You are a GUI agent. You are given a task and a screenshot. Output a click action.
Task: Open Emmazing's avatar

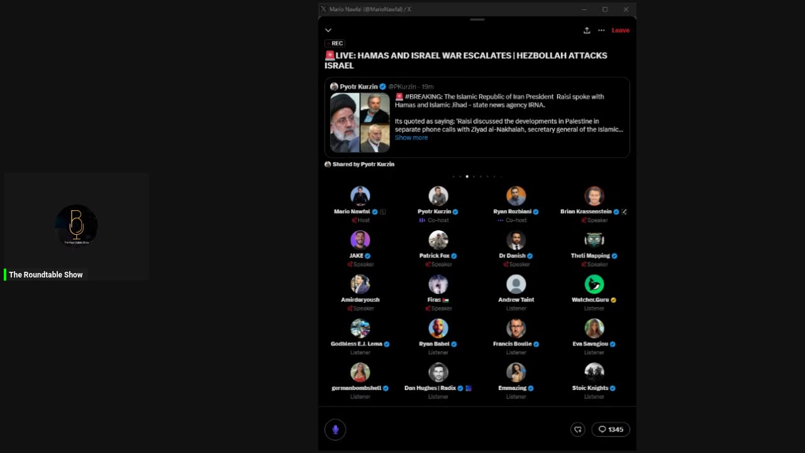click(x=516, y=372)
